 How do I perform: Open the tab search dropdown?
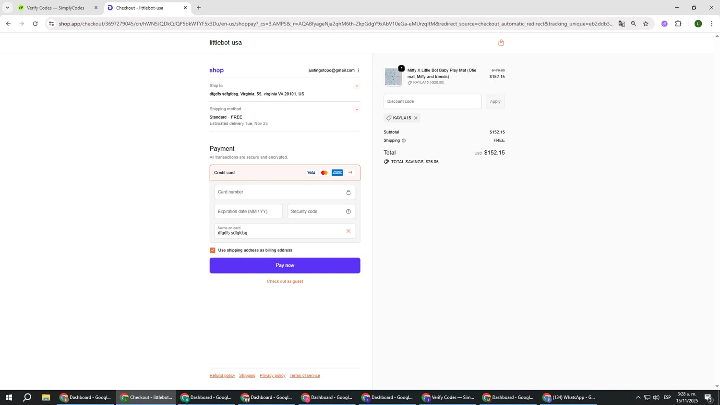[x=7, y=8]
